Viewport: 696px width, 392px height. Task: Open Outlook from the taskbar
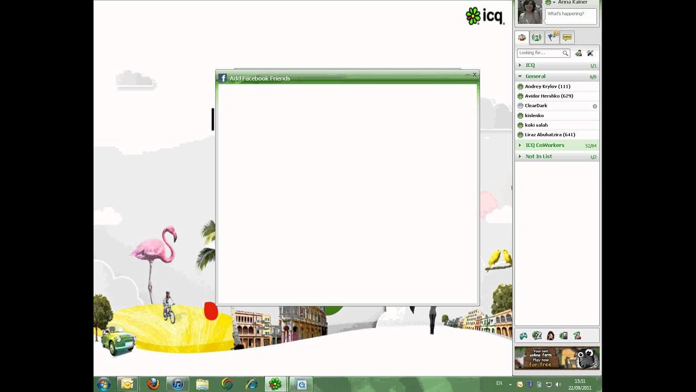pos(127,384)
